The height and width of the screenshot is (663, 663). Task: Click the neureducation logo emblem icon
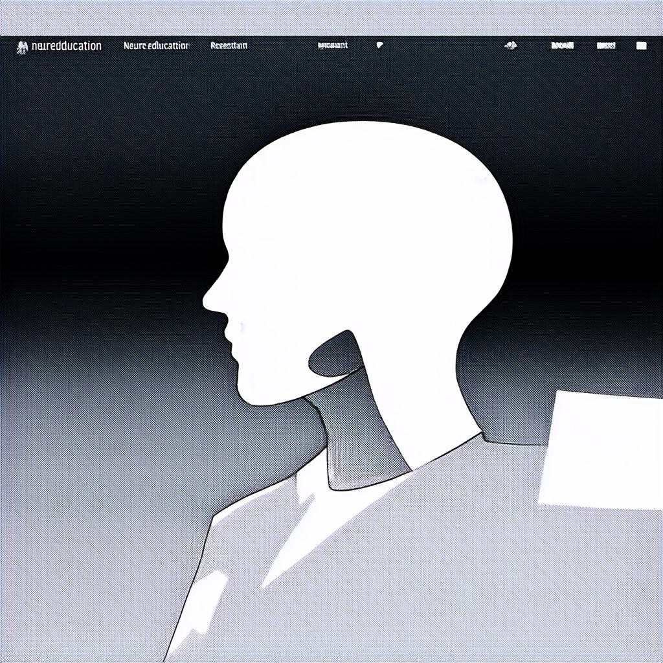click(x=22, y=47)
